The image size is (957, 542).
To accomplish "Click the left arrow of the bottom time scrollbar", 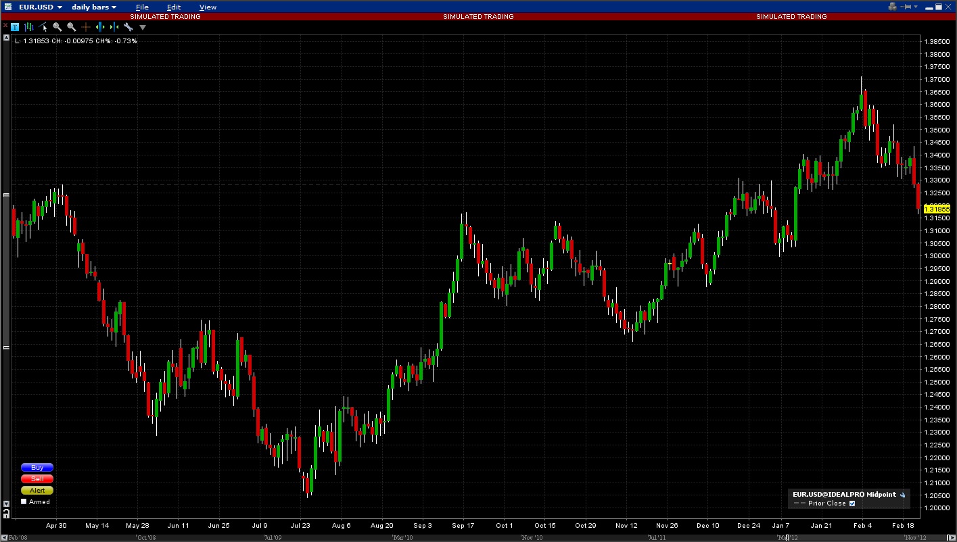I will tap(3, 538).
